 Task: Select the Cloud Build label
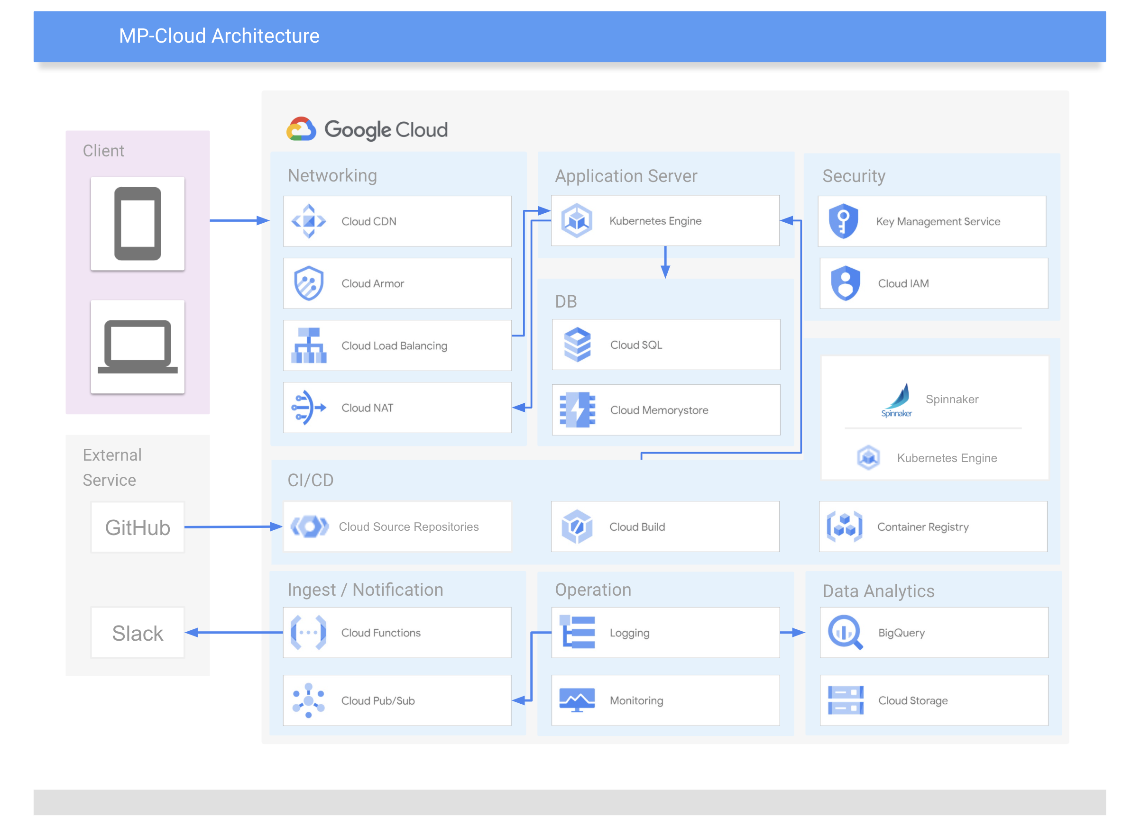coord(637,526)
